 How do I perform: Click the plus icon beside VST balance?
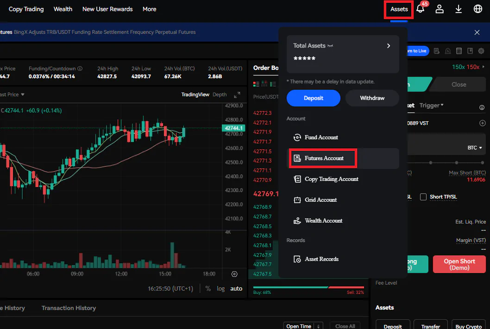click(483, 123)
